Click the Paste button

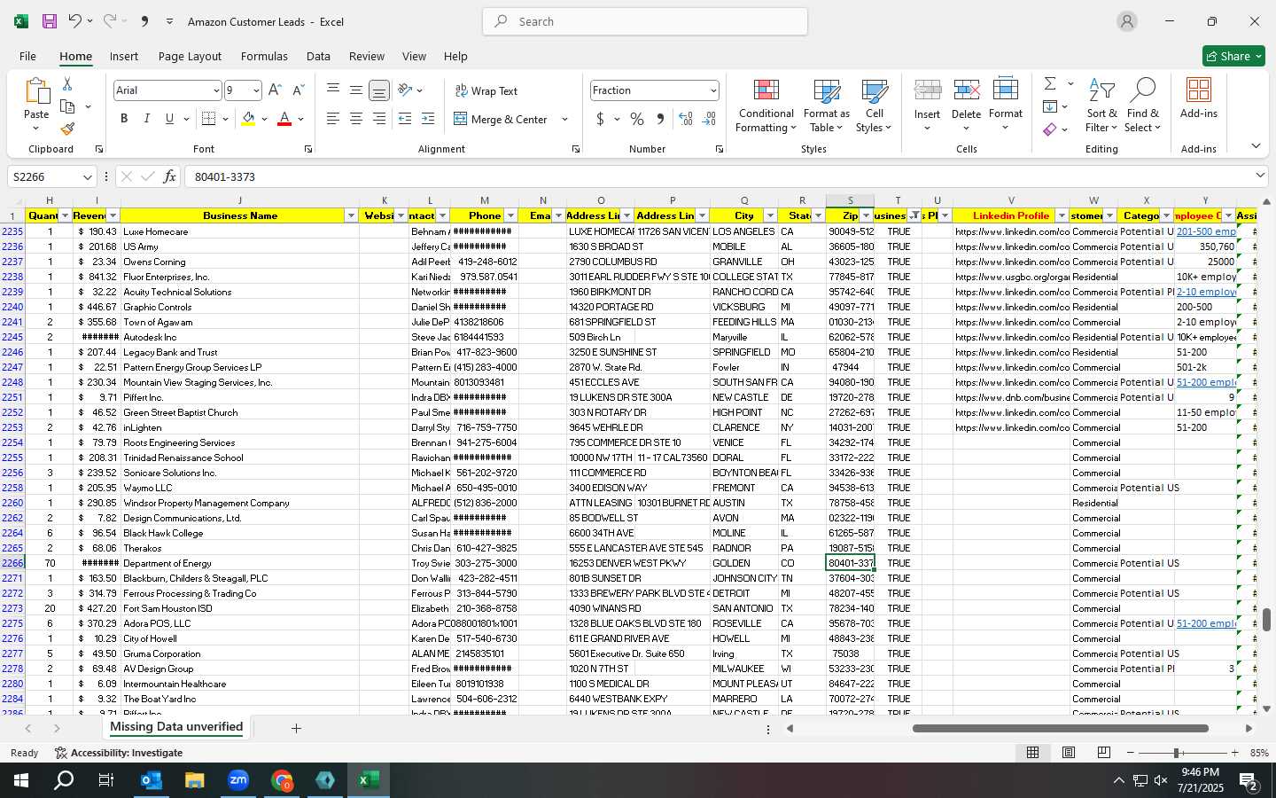[36, 105]
